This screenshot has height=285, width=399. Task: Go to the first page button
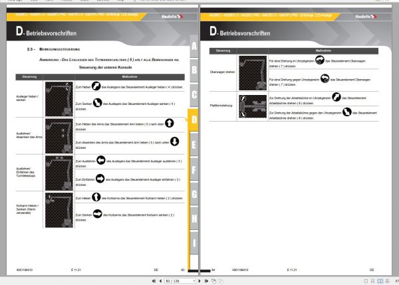tap(154, 281)
